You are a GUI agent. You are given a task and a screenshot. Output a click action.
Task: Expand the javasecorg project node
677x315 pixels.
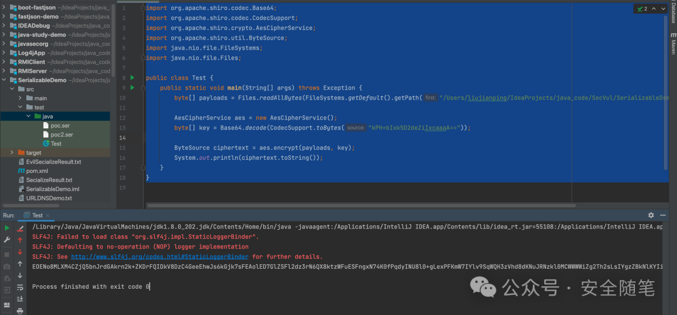pos(4,44)
